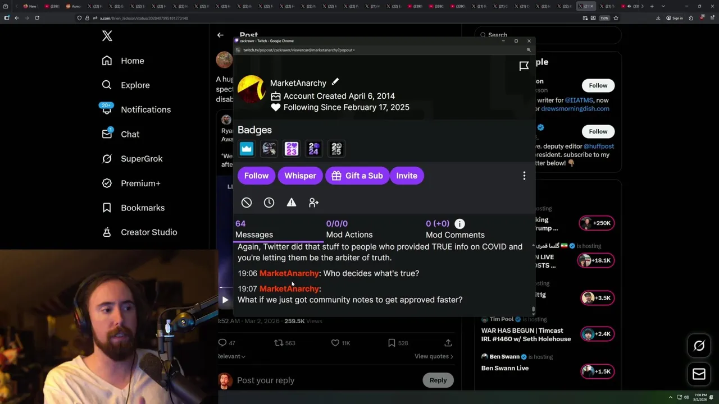Image resolution: width=719 pixels, height=404 pixels.
Task: Click the add user role icon
Action: tap(314, 203)
